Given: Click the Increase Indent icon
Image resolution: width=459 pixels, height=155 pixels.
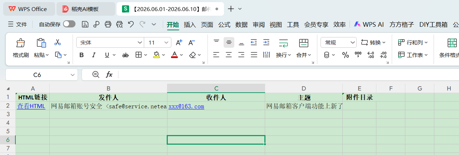Looking at the screenshot, I should coord(266,42).
